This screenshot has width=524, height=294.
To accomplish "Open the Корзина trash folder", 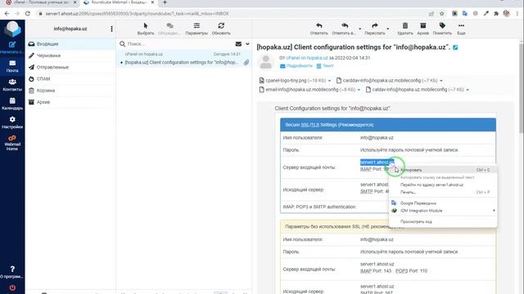I will [70, 91].
